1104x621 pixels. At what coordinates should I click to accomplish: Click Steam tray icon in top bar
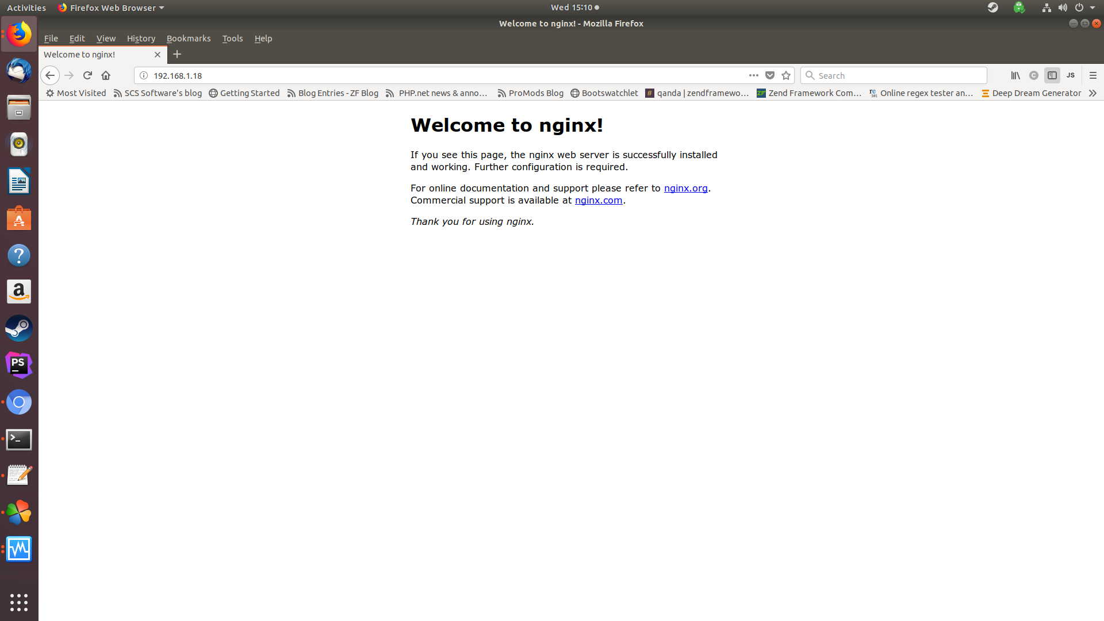pos(993,7)
